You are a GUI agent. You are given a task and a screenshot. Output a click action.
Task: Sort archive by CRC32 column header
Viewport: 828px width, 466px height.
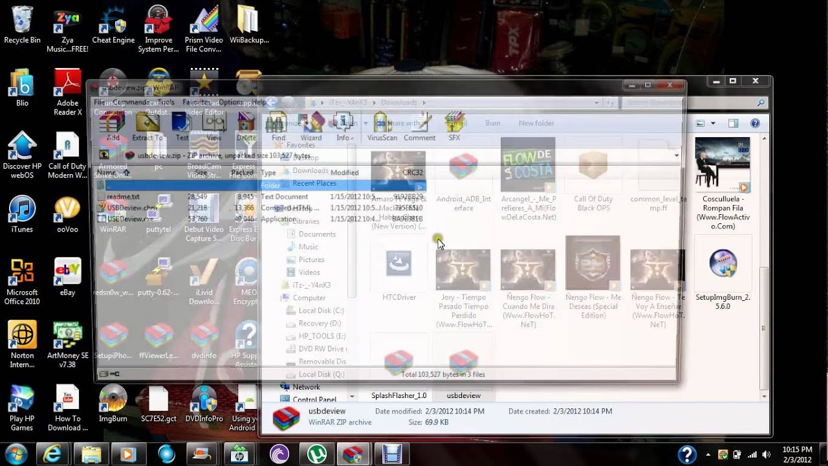tap(411, 173)
